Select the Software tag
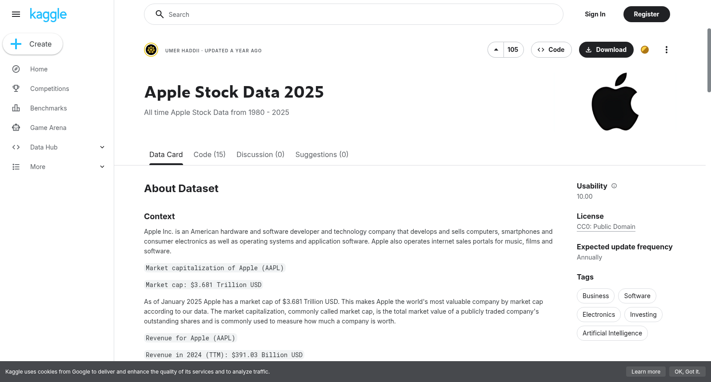711x382 pixels. pyautogui.click(x=637, y=296)
